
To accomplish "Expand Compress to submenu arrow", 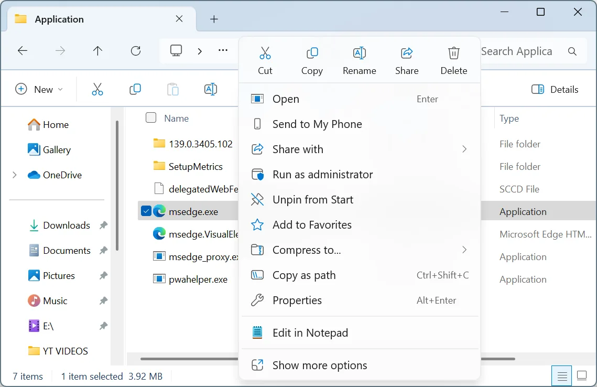I will pos(464,250).
